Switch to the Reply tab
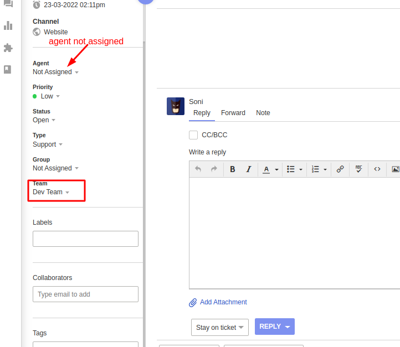The height and width of the screenshot is (347, 400). pyautogui.click(x=202, y=113)
